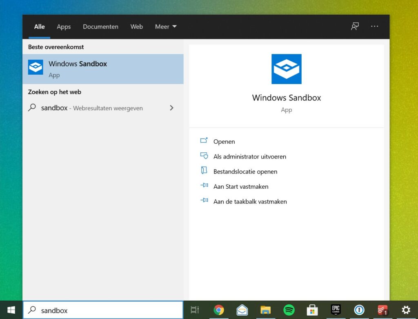Click the search magnifier icon in the taskbar search box
Viewport: 418px width, 319px height.
coord(32,310)
